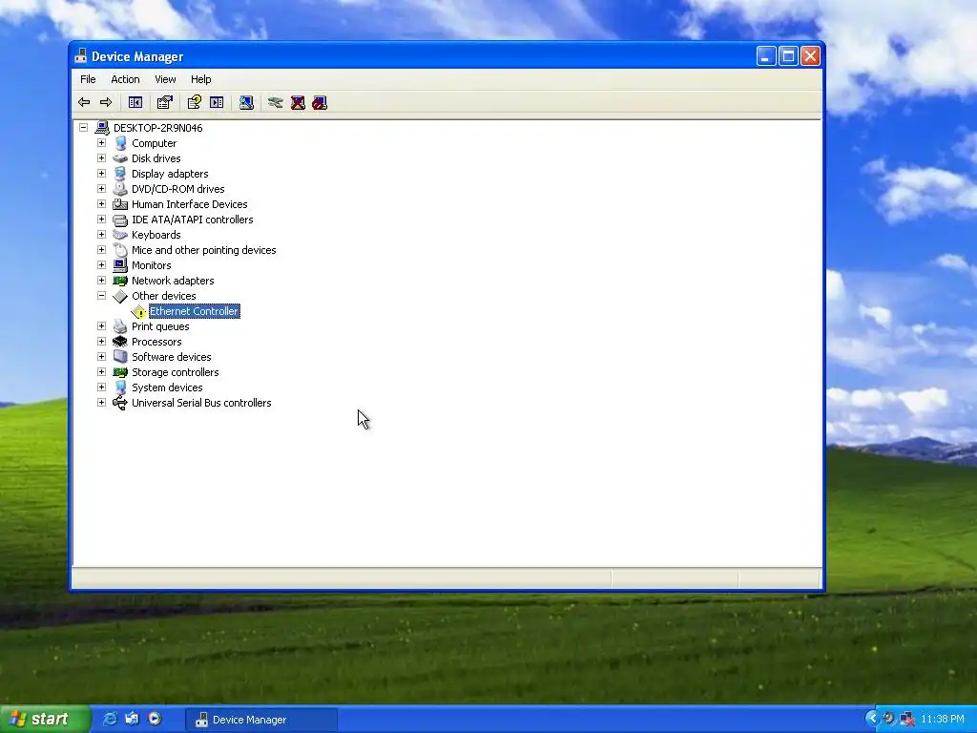This screenshot has height=733, width=977.
Task: Expand the Network adapters category
Action: (101, 281)
